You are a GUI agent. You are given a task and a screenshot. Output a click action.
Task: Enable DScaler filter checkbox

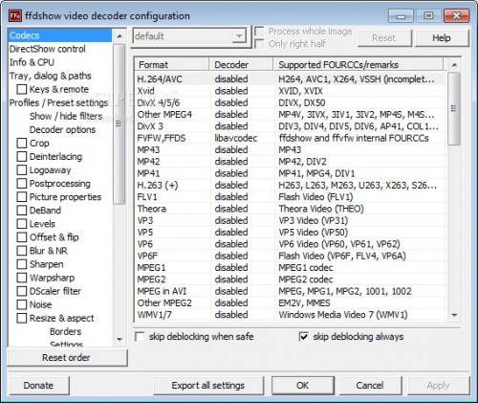(x=22, y=291)
